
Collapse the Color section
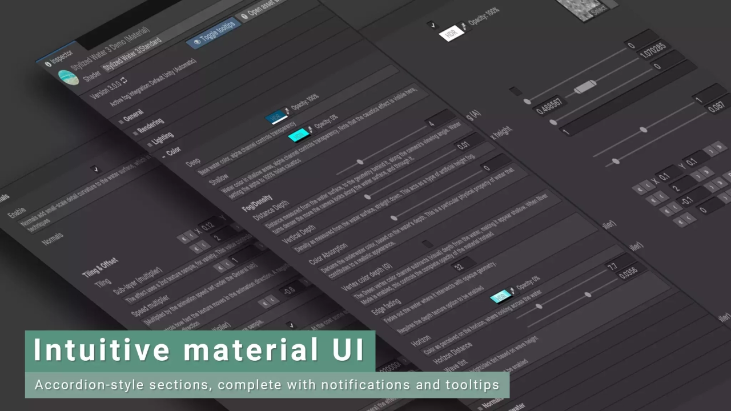[x=171, y=152]
